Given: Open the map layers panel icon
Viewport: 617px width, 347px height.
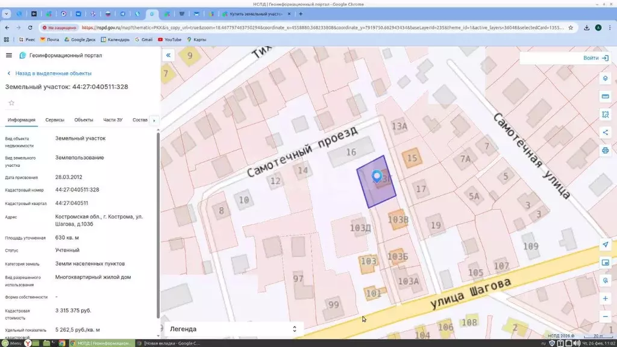Looking at the screenshot, I should pyautogui.click(x=606, y=78).
